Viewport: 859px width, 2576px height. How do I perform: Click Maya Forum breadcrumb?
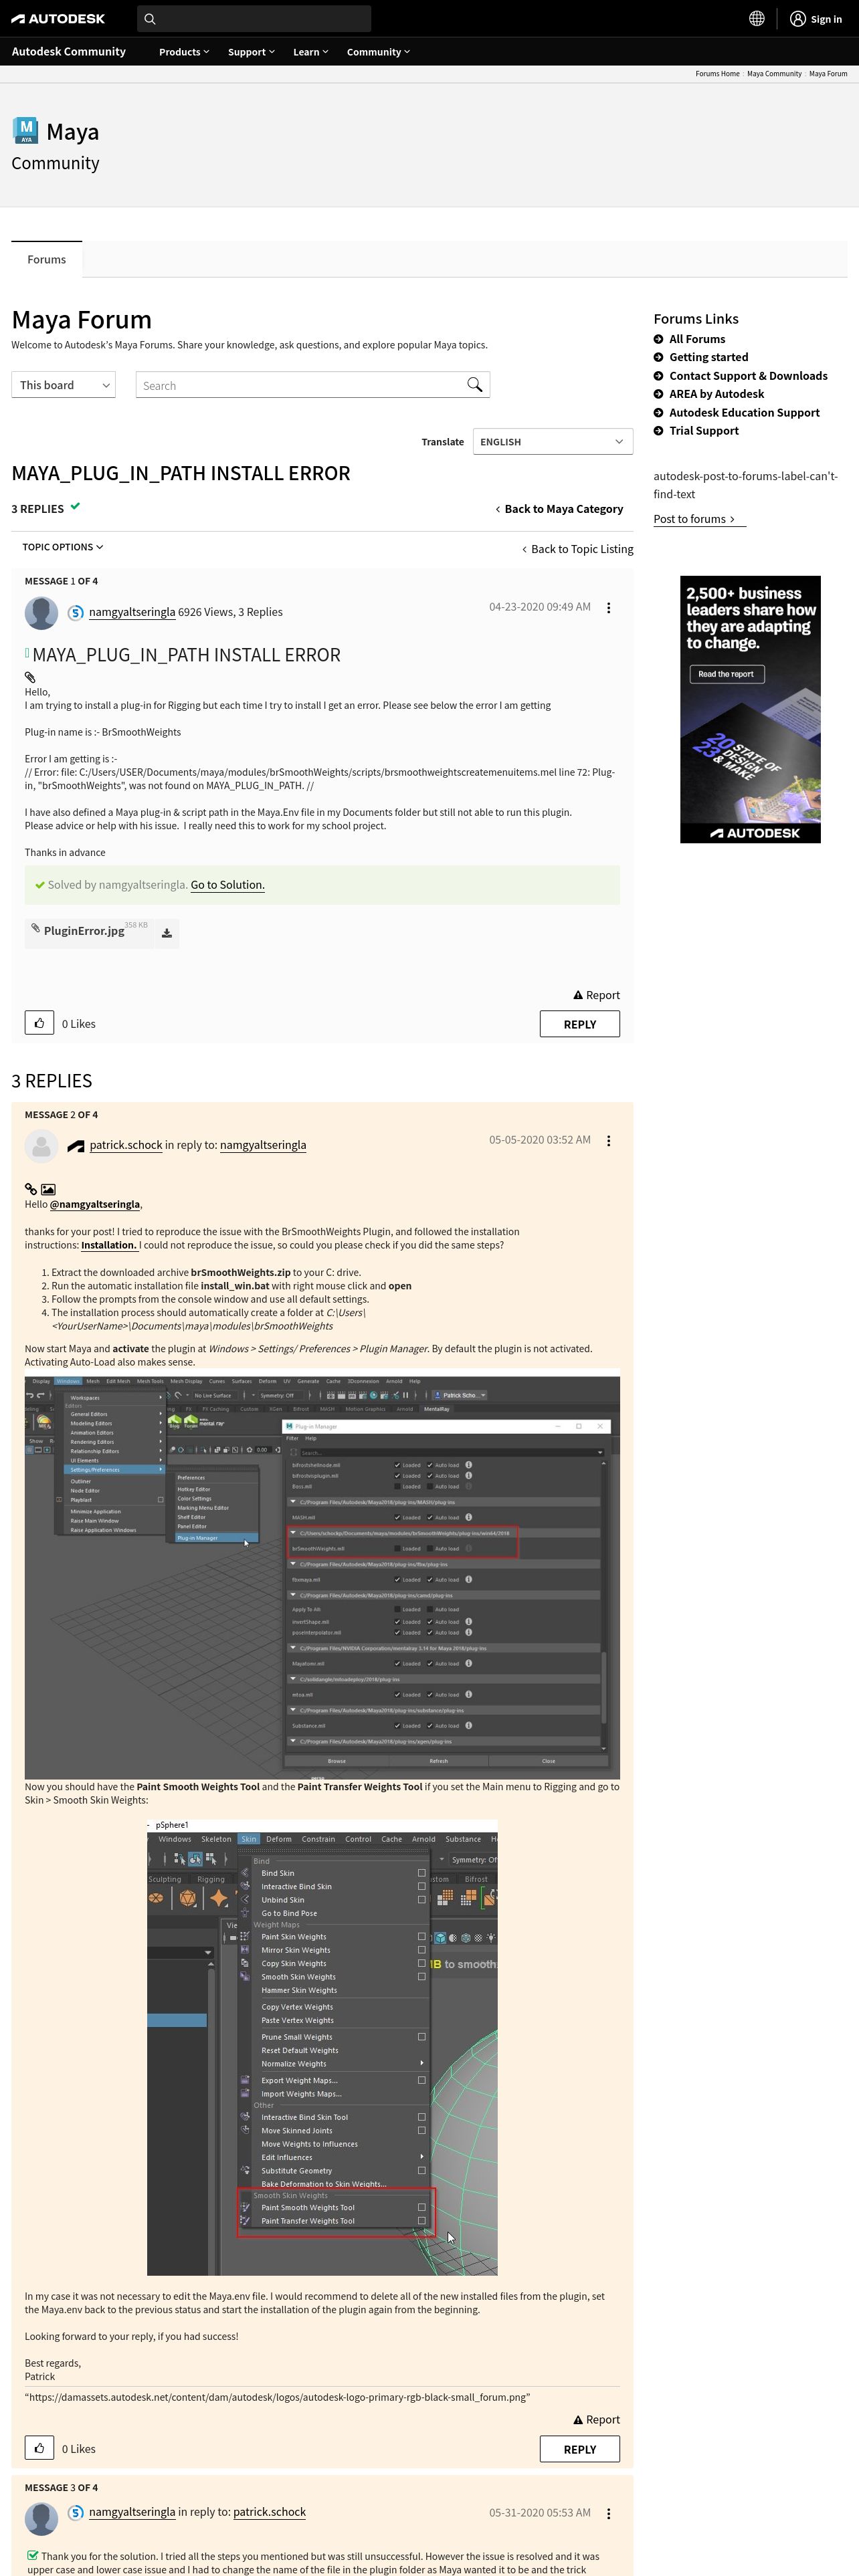pos(828,74)
